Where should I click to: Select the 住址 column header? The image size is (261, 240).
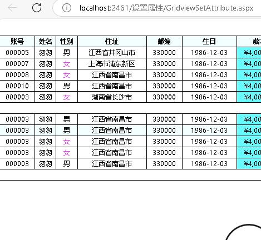112,42
